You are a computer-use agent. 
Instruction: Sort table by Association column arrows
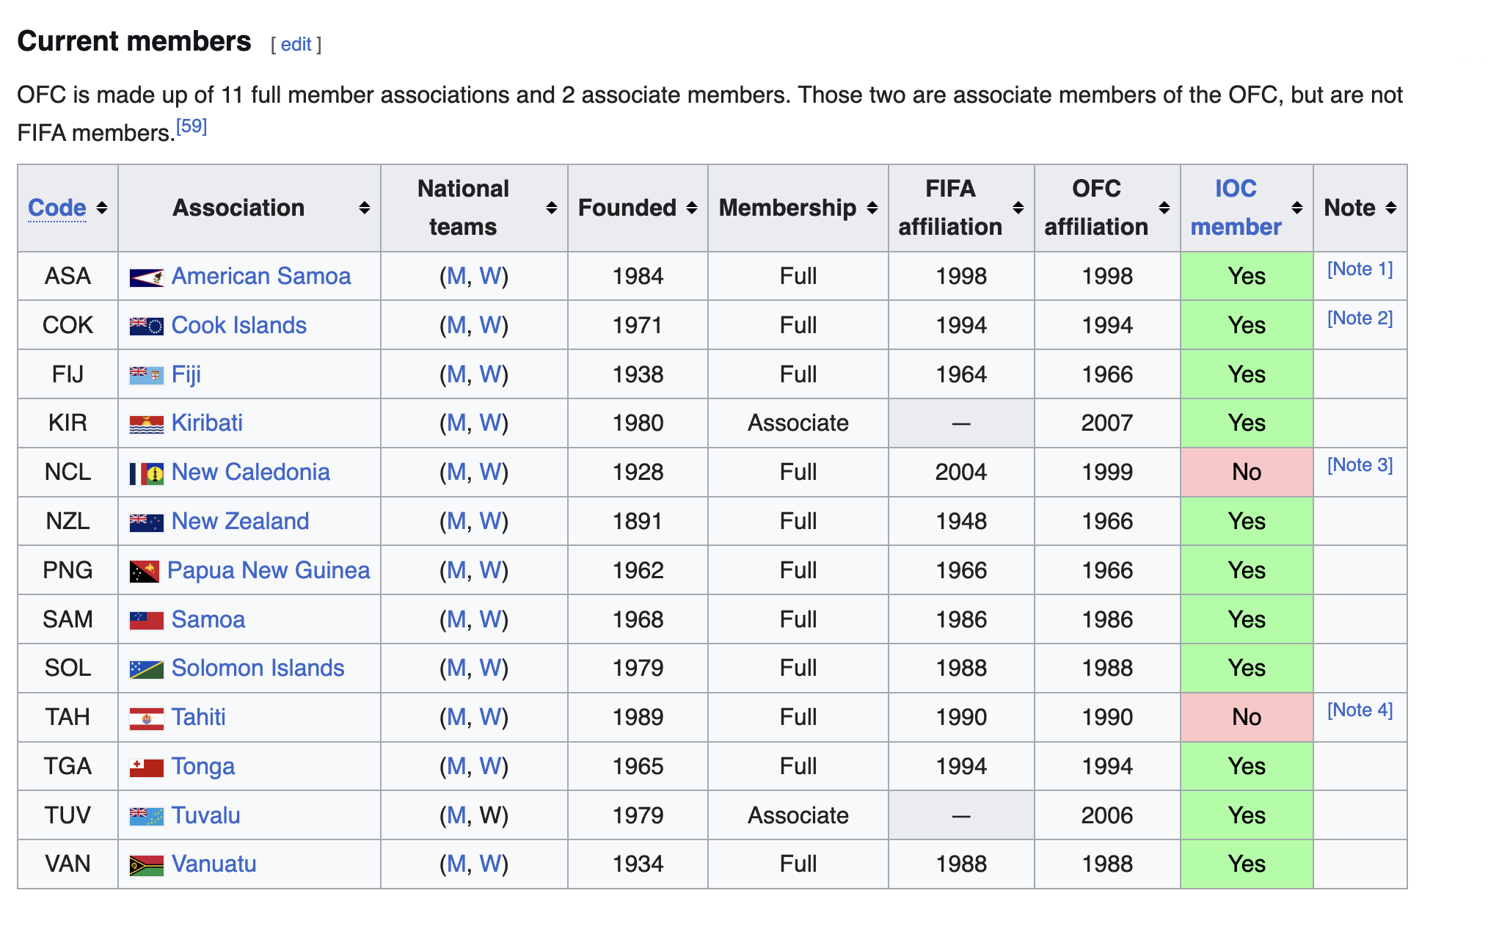(364, 208)
